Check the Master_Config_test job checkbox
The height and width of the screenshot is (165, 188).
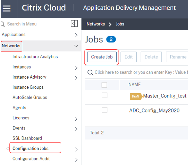[104, 95]
